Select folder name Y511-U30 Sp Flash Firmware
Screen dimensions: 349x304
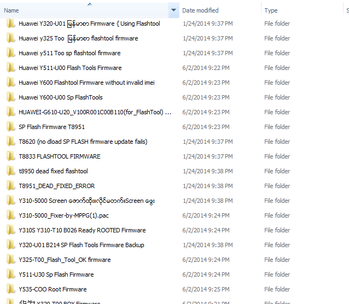[56, 274]
